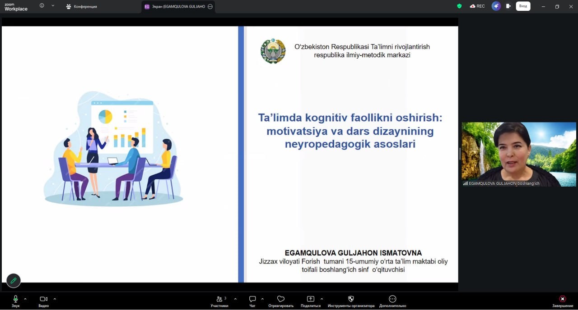The image size is (578, 310).
Task: Start video using the Видео icon
Action: 43,299
